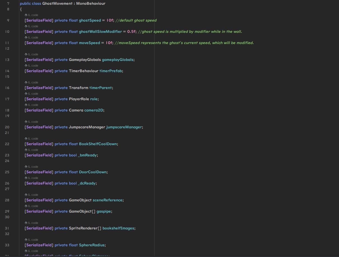Click the MonoBehaviour base class identifier
This screenshot has width=339, height=257.
click(x=91, y=3)
